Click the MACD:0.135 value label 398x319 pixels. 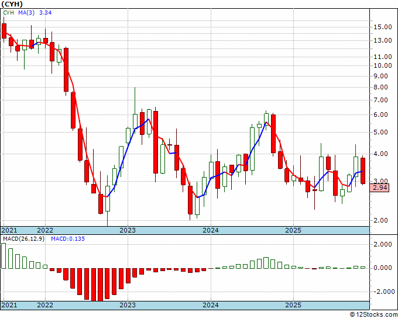click(x=68, y=239)
